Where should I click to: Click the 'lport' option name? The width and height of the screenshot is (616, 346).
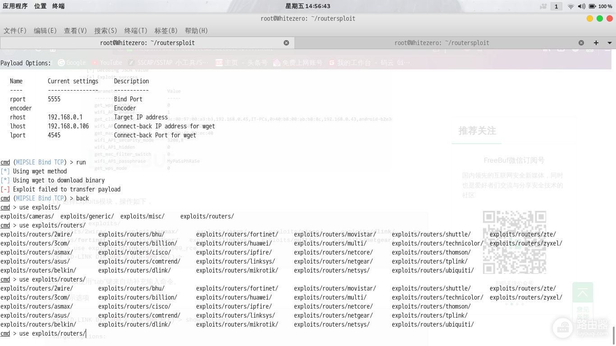pos(18,135)
